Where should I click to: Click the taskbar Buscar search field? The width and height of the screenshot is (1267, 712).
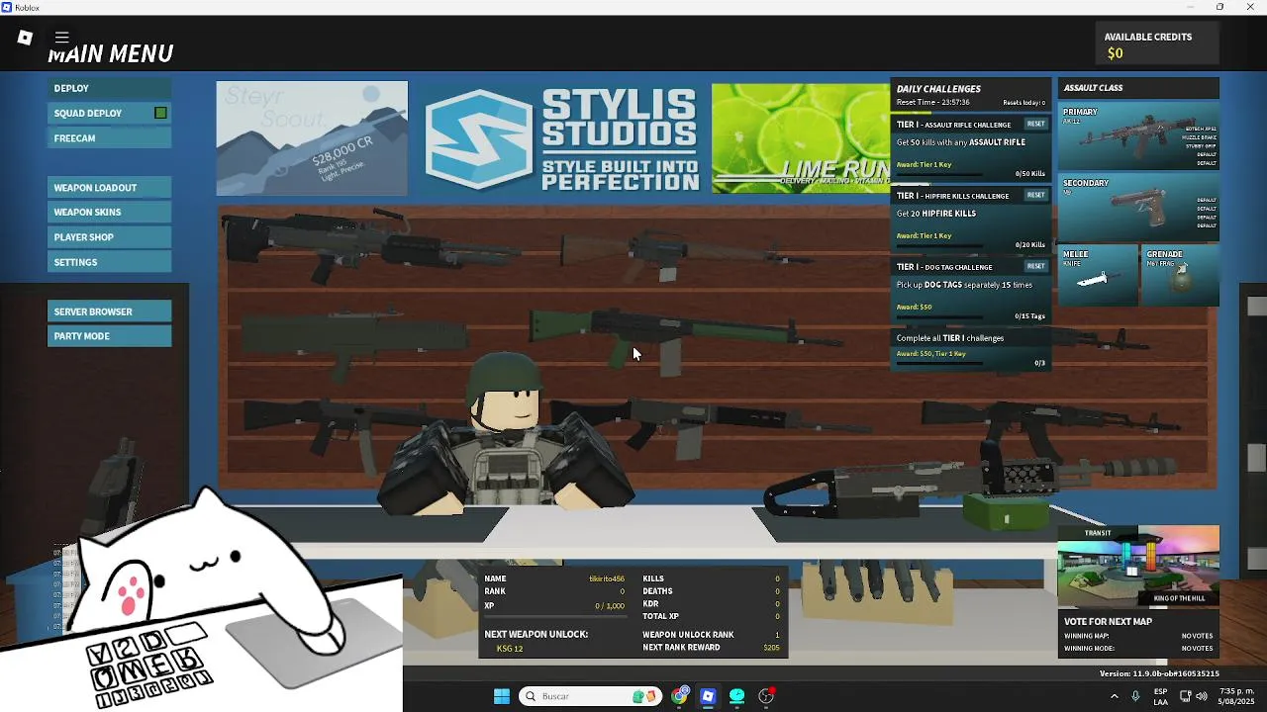click(x=590, y=696)
